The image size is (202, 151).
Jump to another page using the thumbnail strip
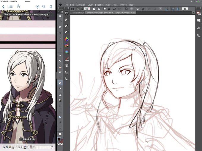(x=28, y=147)
